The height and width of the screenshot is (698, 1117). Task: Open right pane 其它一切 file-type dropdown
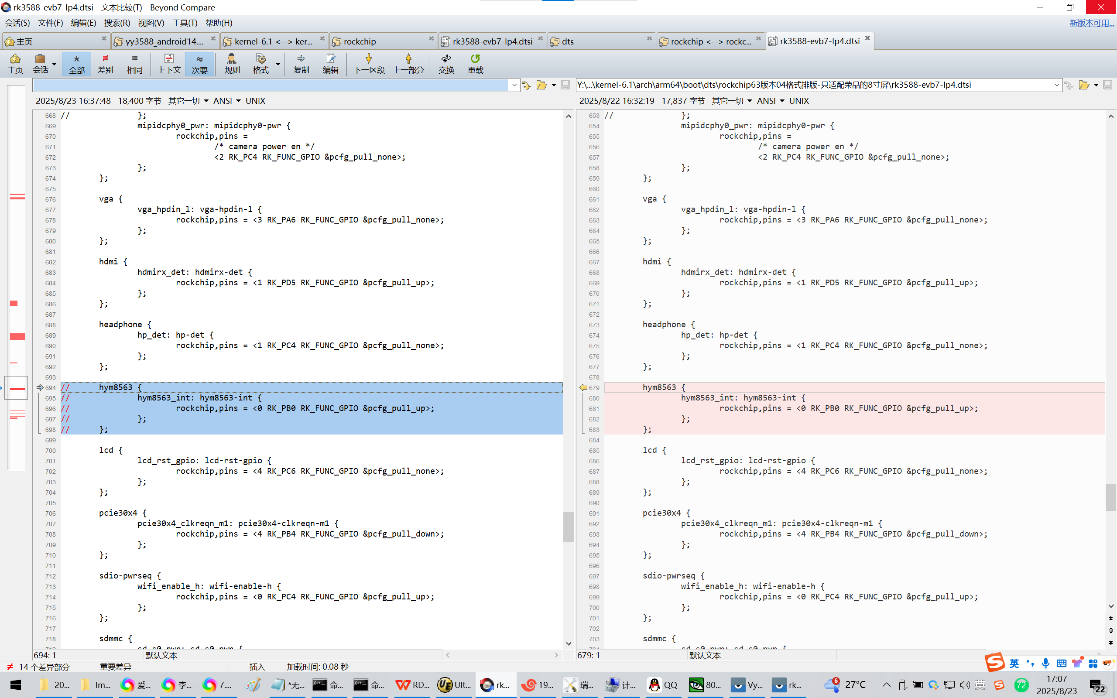[732, 101]
